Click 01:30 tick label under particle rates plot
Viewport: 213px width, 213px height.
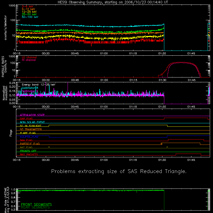tap(162, 80)
